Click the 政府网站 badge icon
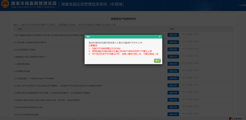246x120 pixels. coord(231,118)
